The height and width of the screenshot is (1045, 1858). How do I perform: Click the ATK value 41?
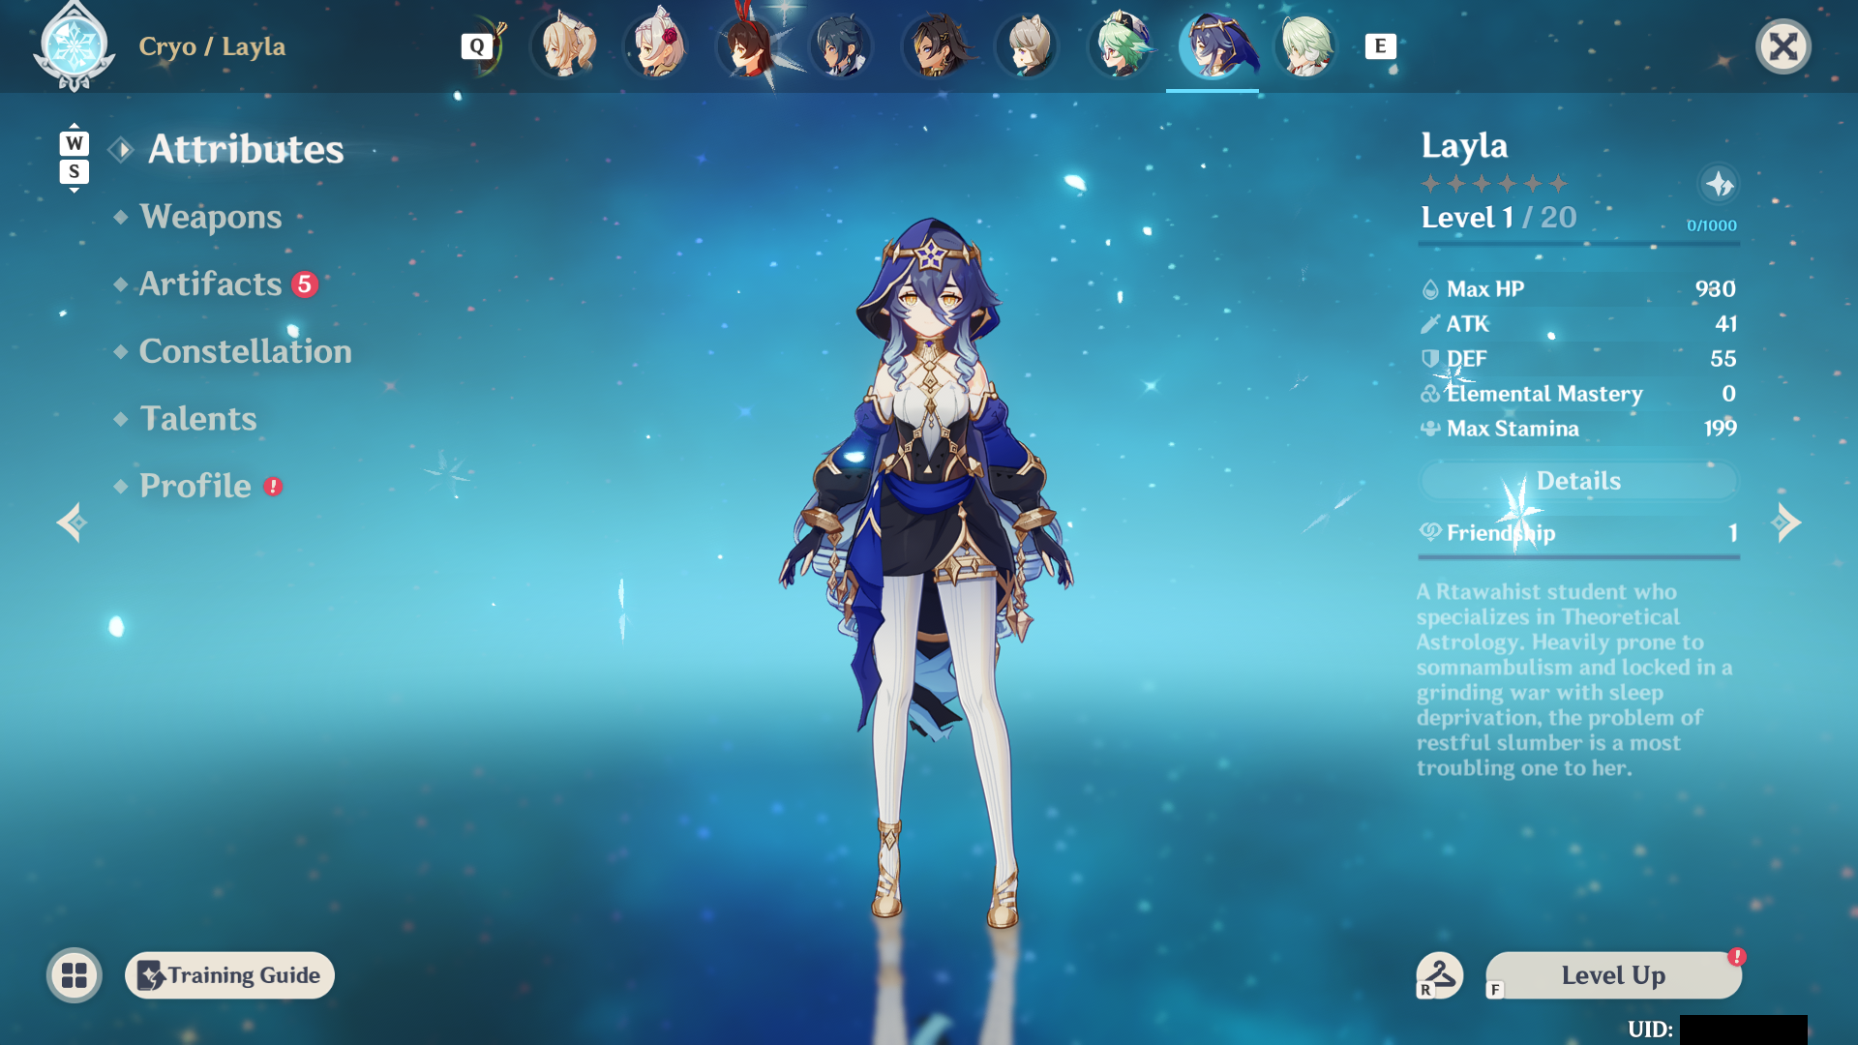[x=1726, y=324]
